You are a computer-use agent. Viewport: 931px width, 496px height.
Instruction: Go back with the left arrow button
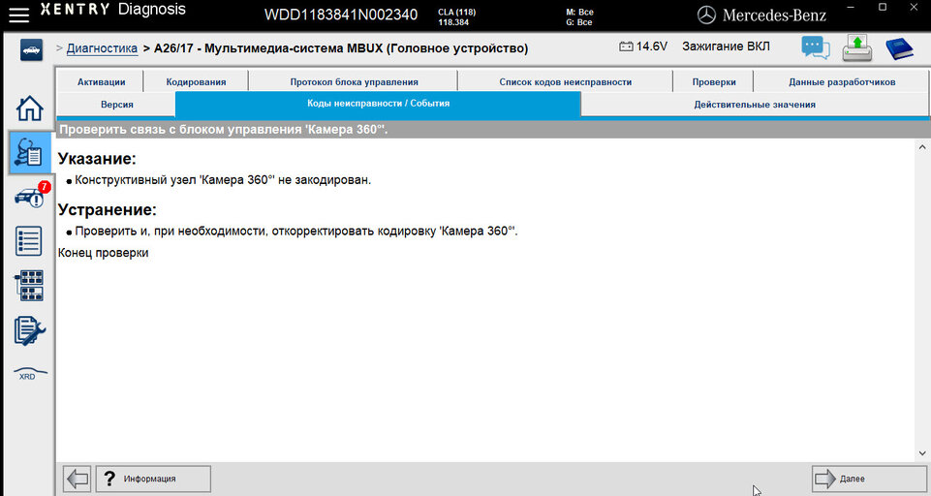tap(78, 479)
